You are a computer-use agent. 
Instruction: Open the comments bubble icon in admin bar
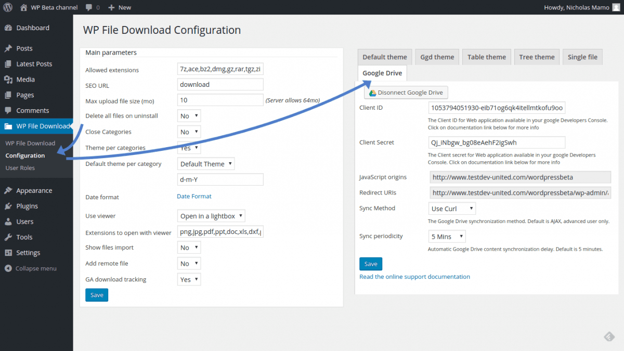89,7
